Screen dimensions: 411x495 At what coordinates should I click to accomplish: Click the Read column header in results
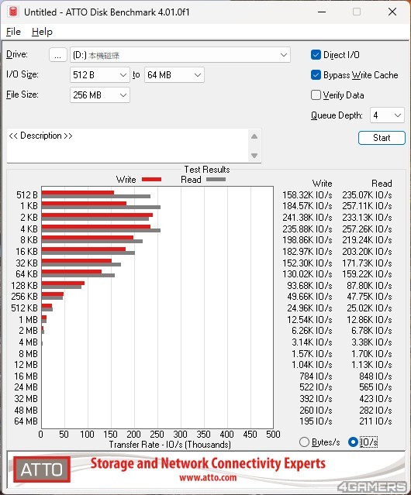click(x=382, y=184)
